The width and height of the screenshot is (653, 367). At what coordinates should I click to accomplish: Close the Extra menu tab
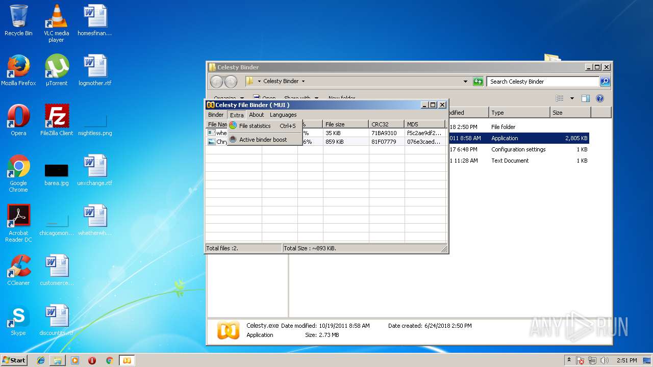(x=237, y=115)
